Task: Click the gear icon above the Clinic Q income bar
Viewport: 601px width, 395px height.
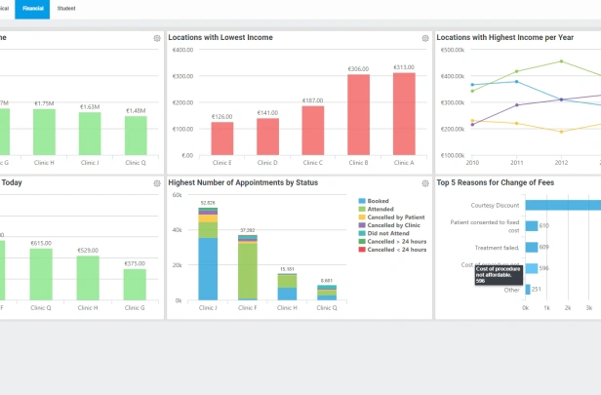Action: 157,38
